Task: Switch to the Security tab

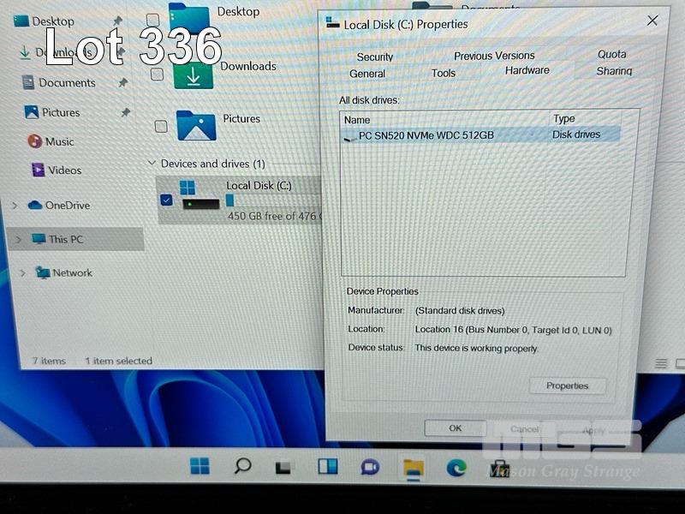Action: click(x=374, y=57)
